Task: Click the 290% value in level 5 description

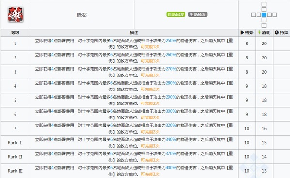Action: tap(171, 97)
